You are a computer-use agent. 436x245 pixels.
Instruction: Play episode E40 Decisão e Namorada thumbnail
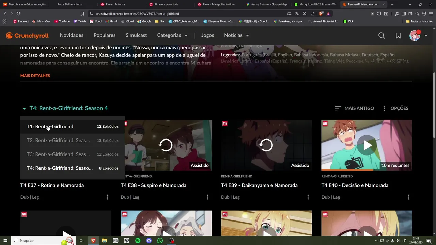click(x=367, y=145)
